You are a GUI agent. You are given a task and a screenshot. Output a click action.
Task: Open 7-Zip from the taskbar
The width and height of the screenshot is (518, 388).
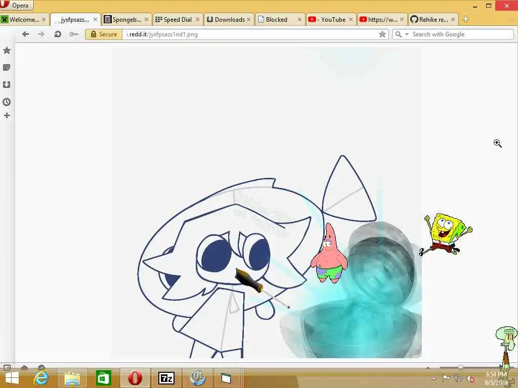point(166,378)
